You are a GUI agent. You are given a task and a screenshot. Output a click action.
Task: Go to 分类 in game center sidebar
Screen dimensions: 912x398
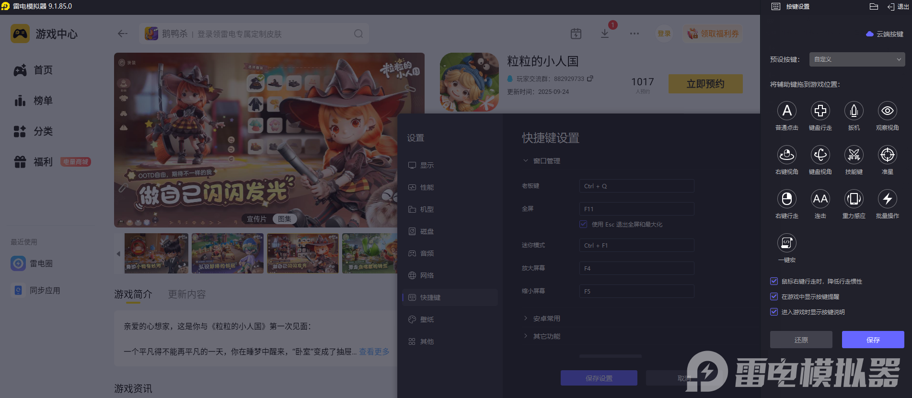pyautogui.click(x=33, y=131)
